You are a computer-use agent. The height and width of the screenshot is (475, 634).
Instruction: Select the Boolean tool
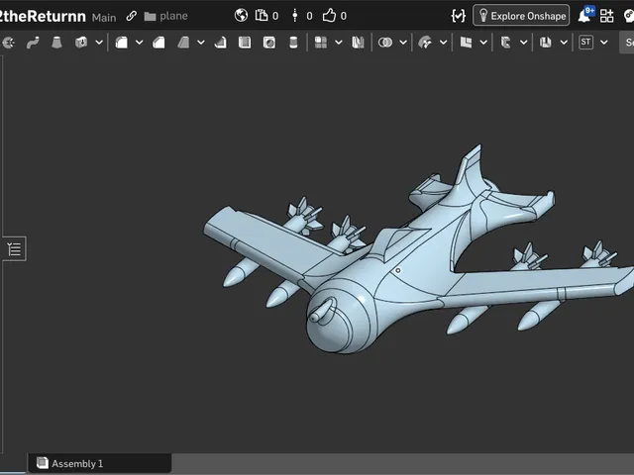tap(385, 43)
